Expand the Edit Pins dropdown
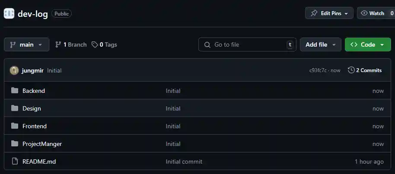This screenshot has height=174, width=395. (x=329, y=13)
